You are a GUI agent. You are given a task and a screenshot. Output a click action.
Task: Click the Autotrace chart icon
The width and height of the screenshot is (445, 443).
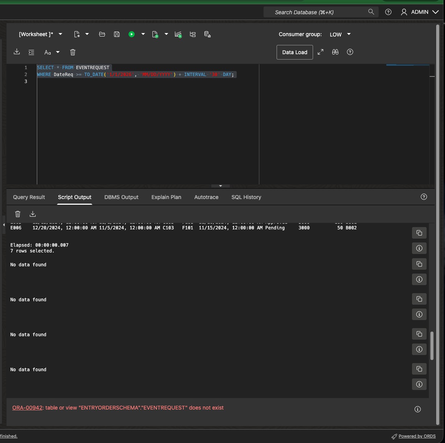coord(178,34)
